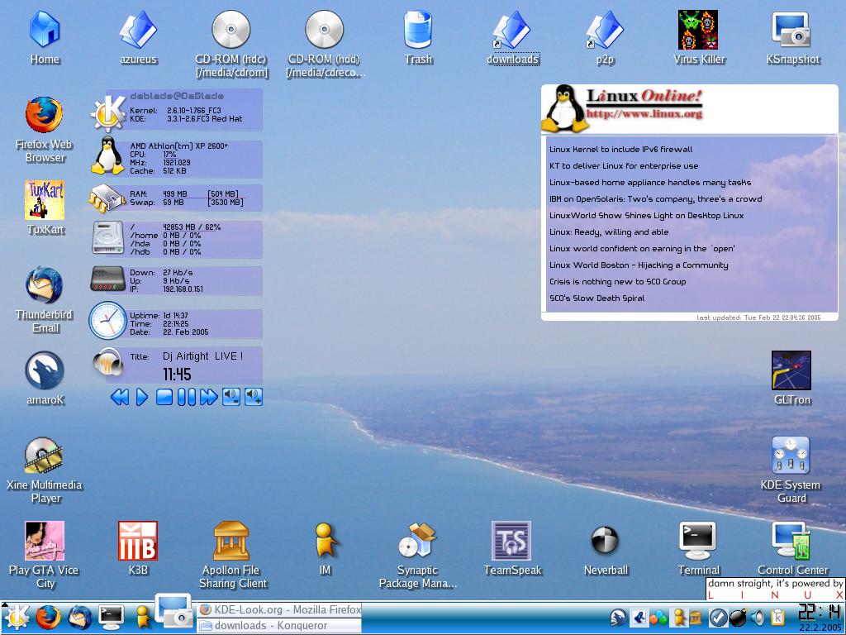Click the black bomb system tray icon

tap(738, 617)
